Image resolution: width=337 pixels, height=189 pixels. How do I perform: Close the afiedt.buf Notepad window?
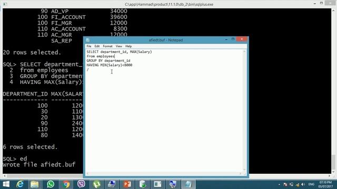click(242, 39)
